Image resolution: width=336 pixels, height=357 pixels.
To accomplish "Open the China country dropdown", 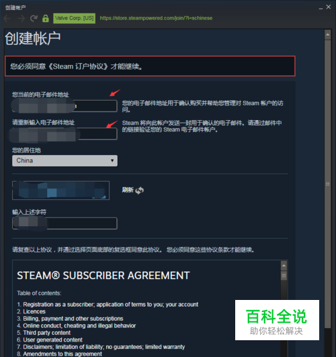I will (65, 161).
